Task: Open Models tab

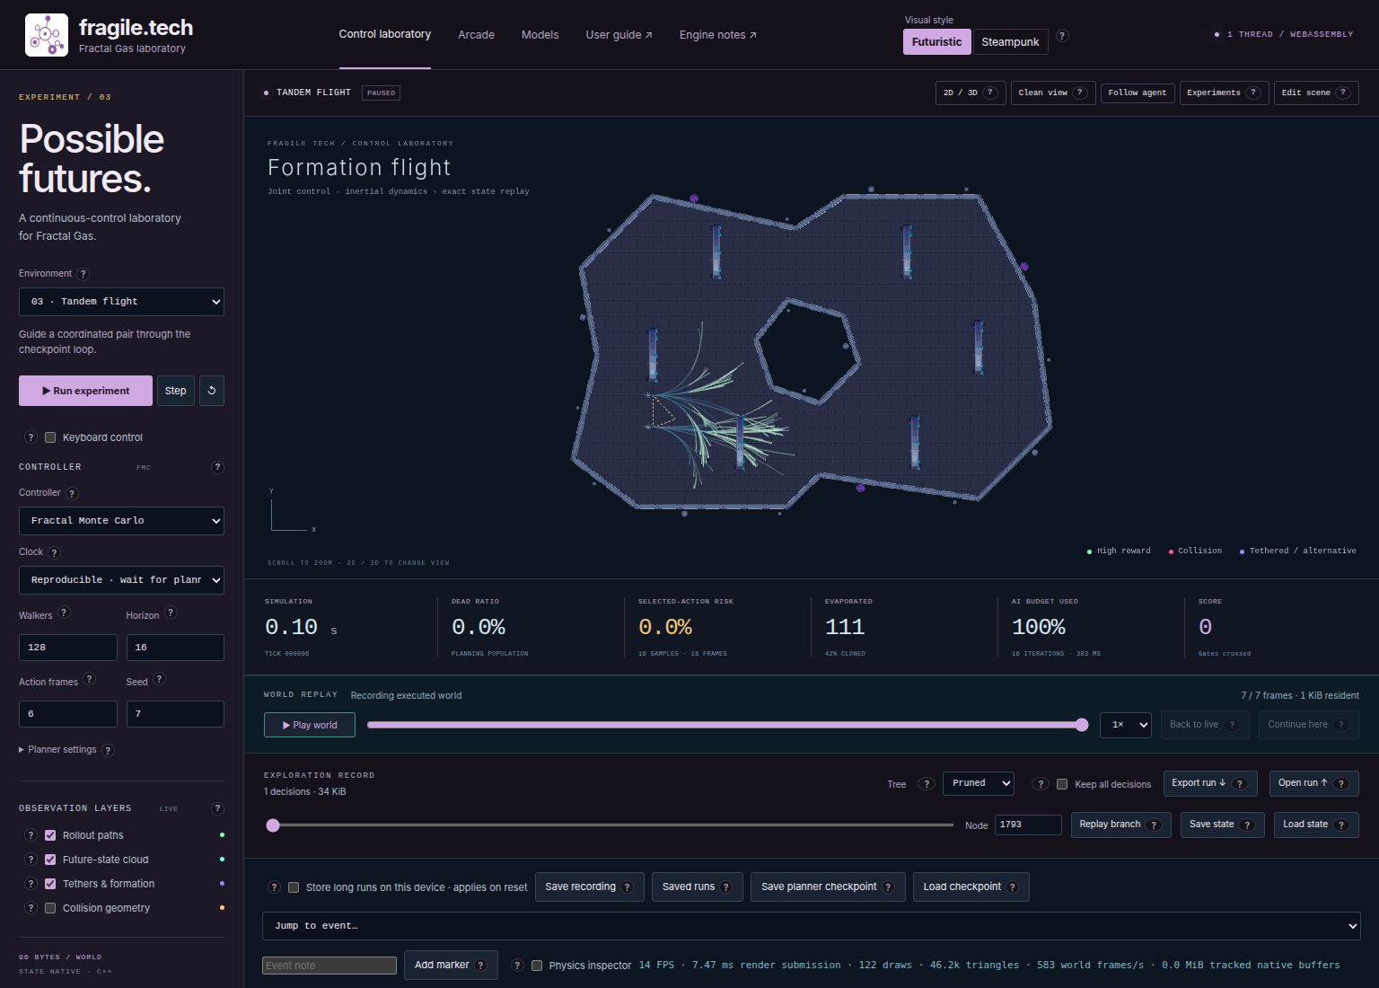Action: 540,35
